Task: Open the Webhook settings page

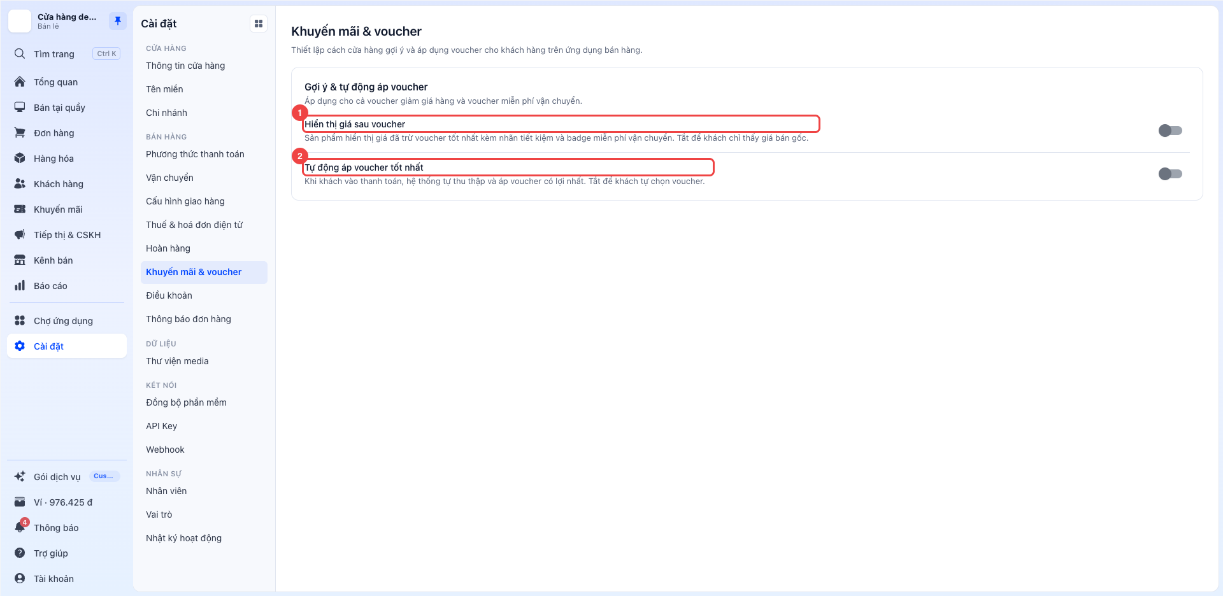Action: (204, 450)
